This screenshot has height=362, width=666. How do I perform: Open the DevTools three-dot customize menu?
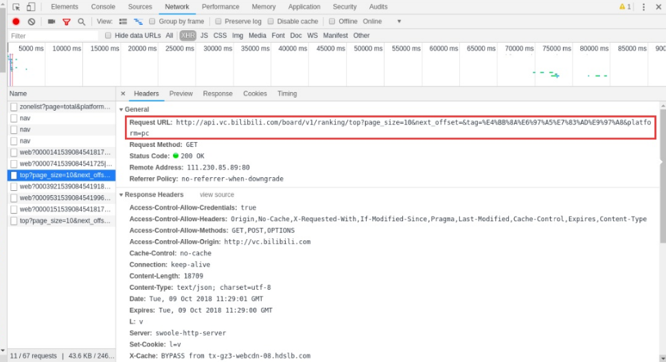click(643, 7)
